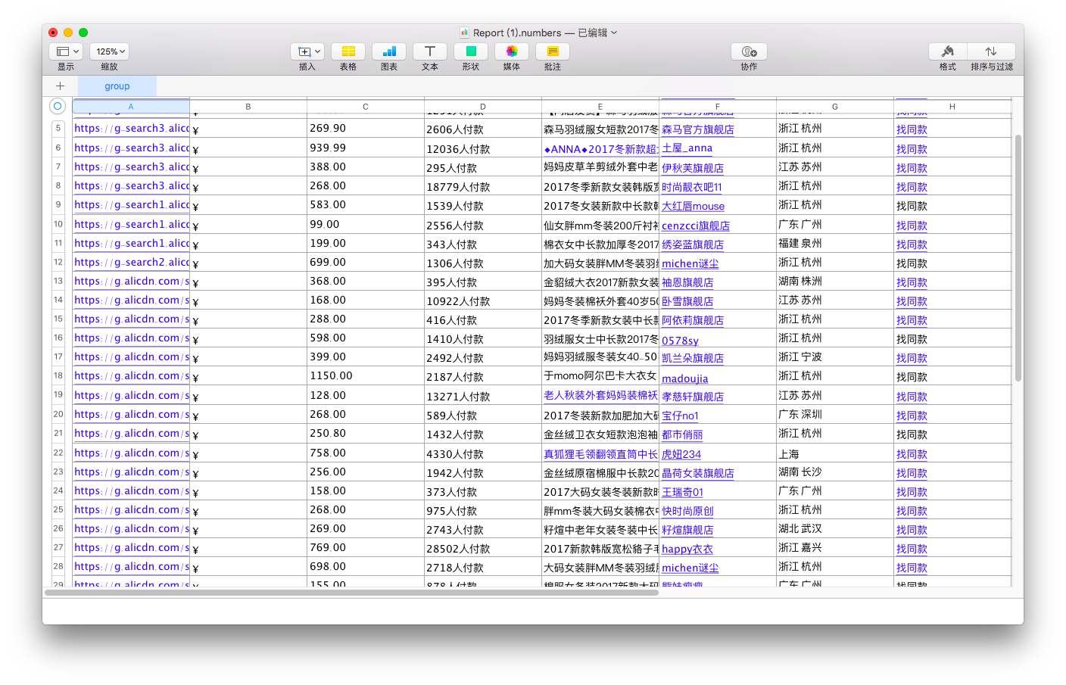The height and width of the screenshot is (685, 1066).
Task: Click the price cell 99.00
Action: 366,224
